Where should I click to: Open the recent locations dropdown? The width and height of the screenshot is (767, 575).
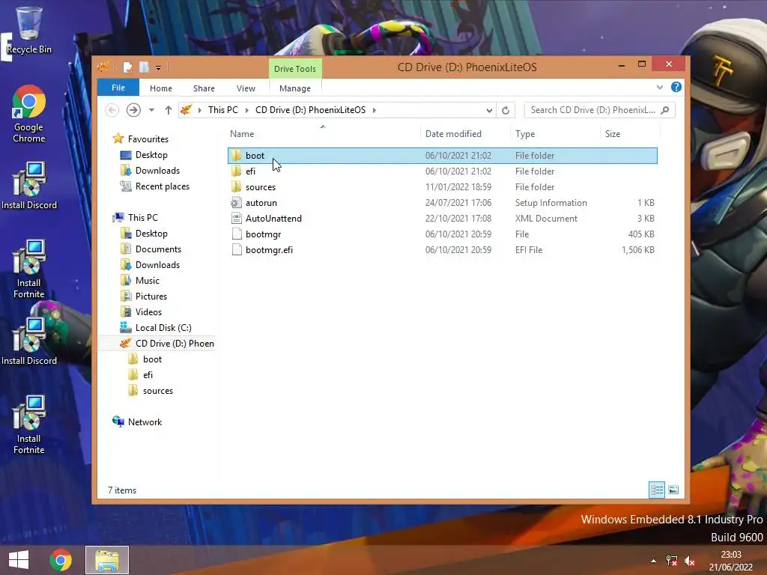click(151, 110)
